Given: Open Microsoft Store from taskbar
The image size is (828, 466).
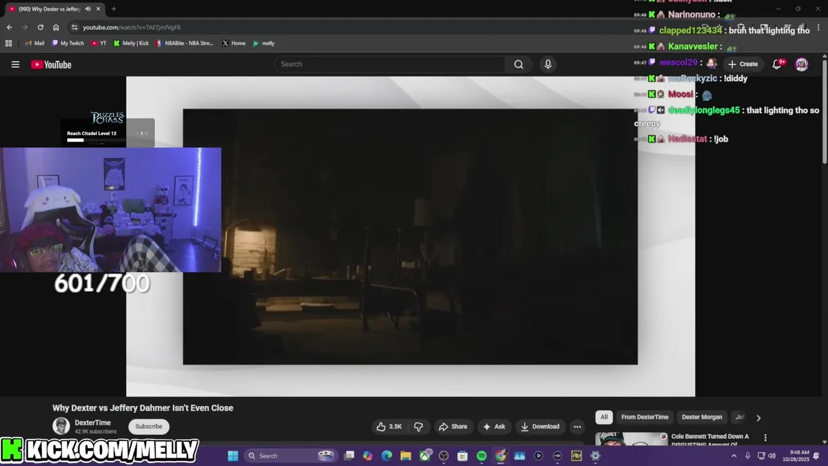Looking at the screenshot, I should [x=463, y=456].
